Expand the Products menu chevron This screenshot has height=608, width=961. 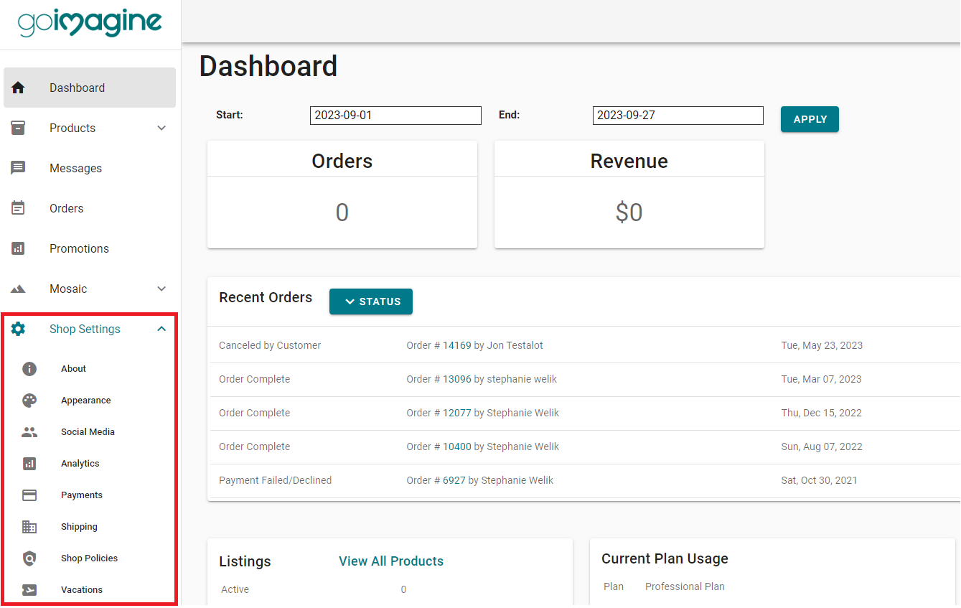pyautogui.click(x=161, y=128)
